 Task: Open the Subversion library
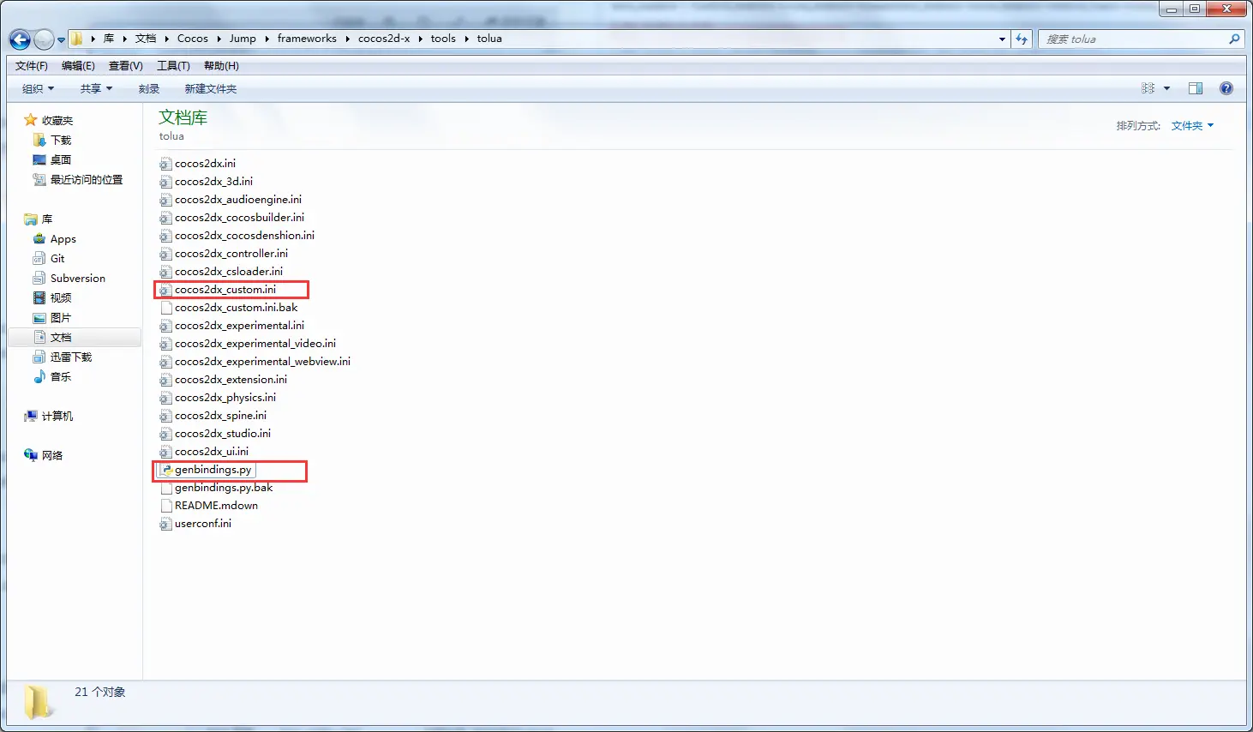coord(78,279)
